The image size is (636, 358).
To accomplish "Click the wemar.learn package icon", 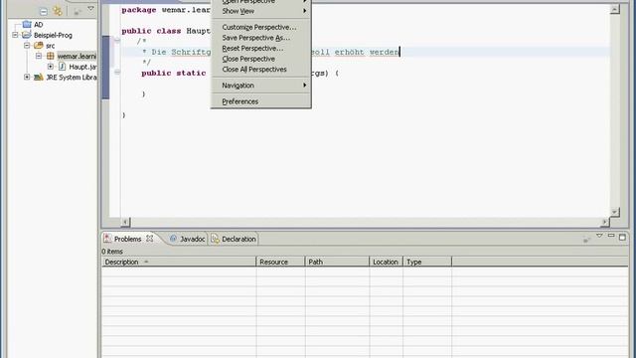I will 51,56.
